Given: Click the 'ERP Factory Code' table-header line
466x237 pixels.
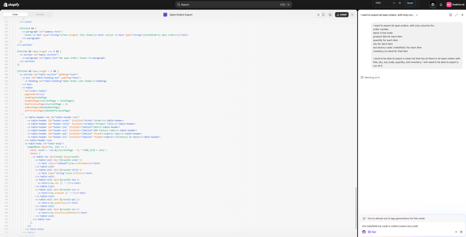Looking at the screenshot, I should point(82,130).
